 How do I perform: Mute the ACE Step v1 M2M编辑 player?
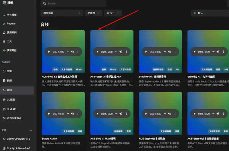tap(121, 114)
